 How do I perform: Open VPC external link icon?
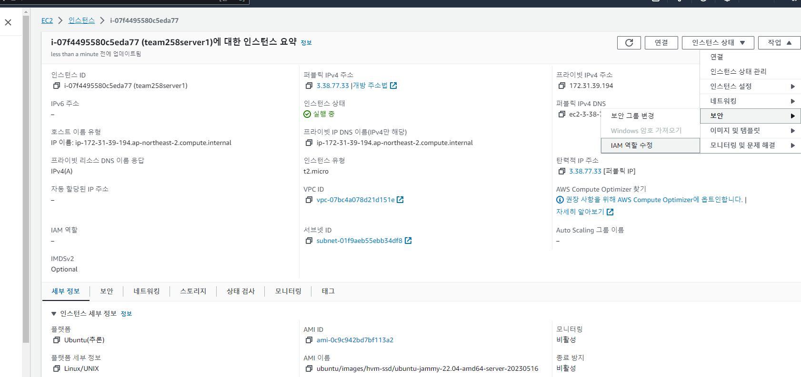pos(400,200)
